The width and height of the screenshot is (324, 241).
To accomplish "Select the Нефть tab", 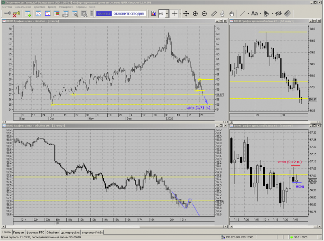I will [6, 232].
